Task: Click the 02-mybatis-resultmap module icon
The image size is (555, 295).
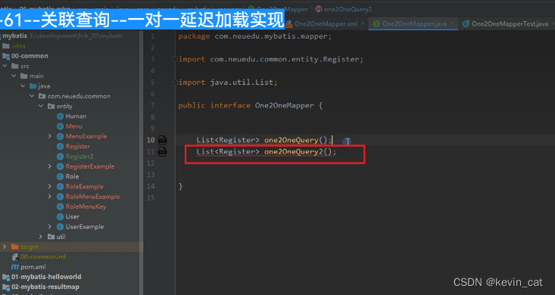Action: click(6, 287)
